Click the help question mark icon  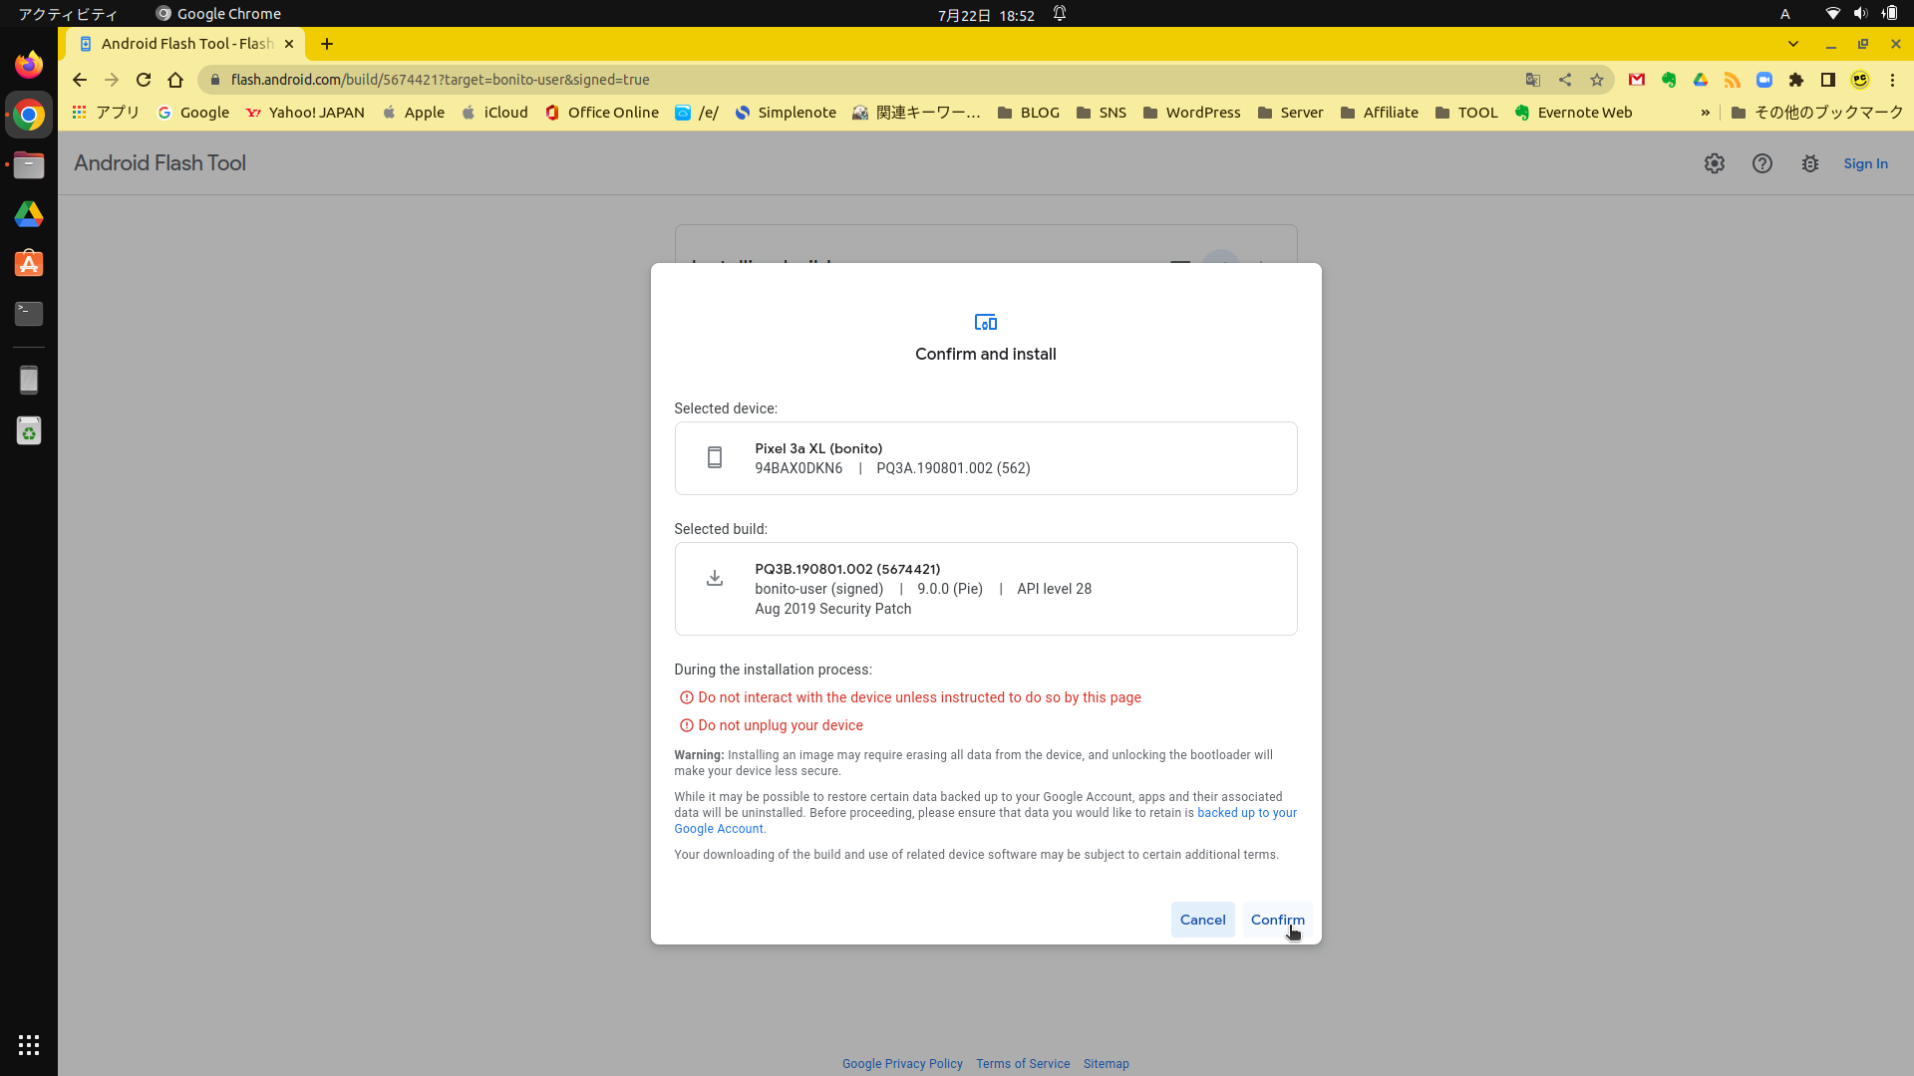[1761, 163]
